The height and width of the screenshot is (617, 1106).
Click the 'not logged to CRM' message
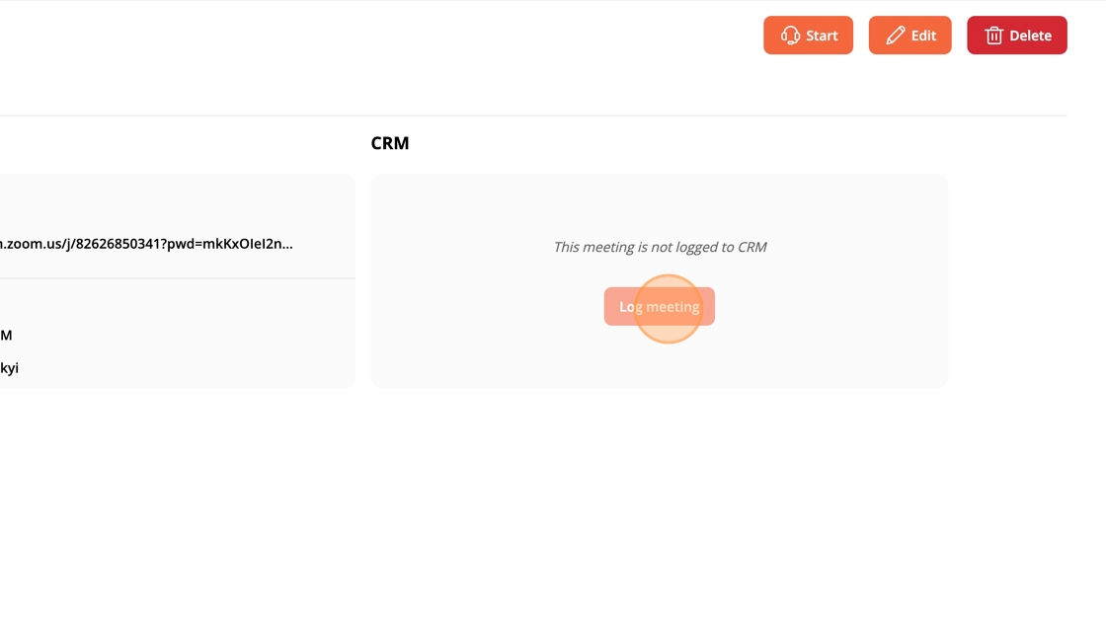coord(660,247)
